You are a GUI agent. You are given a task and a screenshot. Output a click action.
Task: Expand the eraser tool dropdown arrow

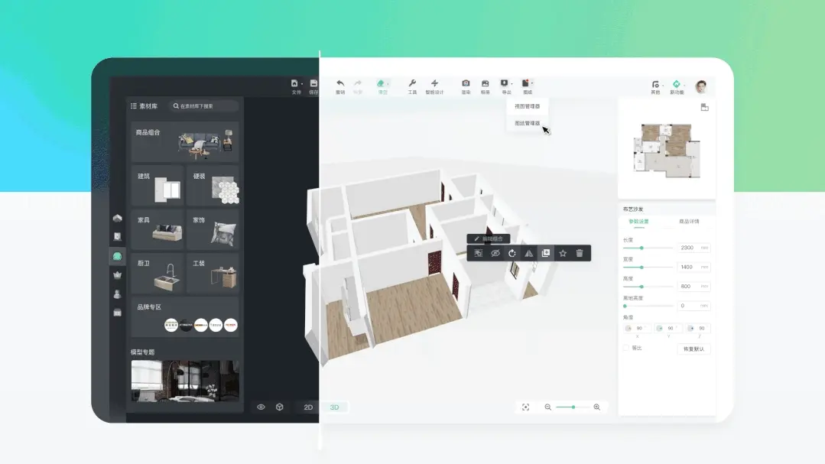coord(388,83)
